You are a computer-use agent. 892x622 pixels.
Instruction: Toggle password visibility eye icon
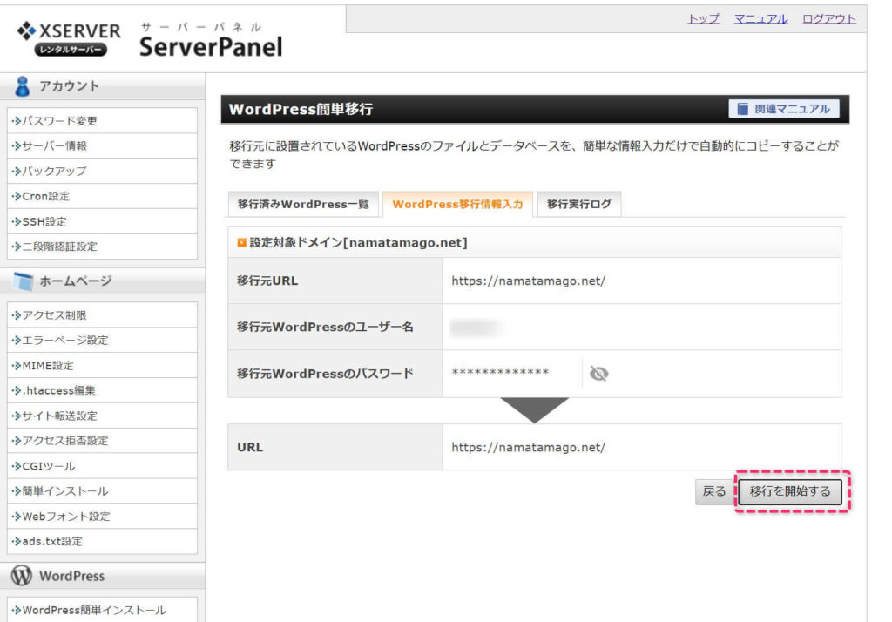598,374
